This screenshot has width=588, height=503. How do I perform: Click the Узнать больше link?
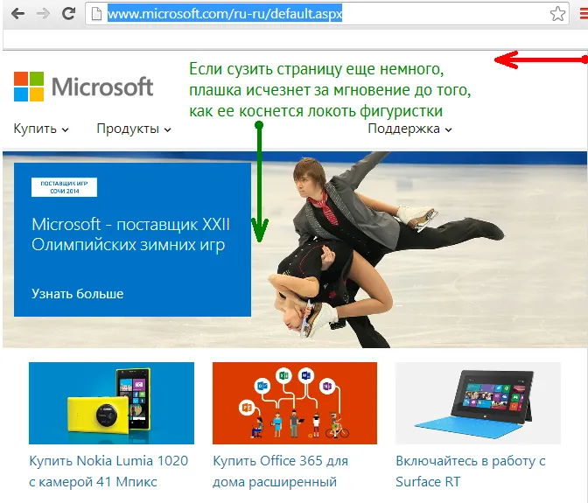click(x=77, y=294)
